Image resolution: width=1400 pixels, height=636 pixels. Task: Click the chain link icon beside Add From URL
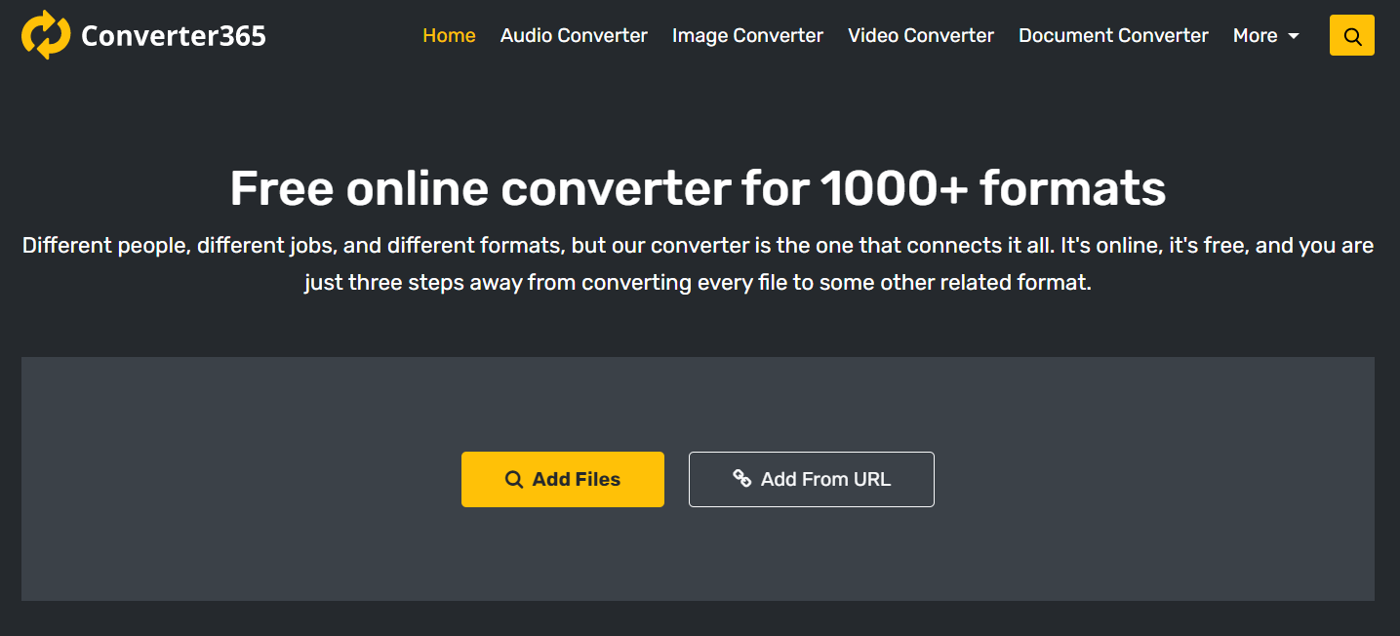tap(742, 479)
